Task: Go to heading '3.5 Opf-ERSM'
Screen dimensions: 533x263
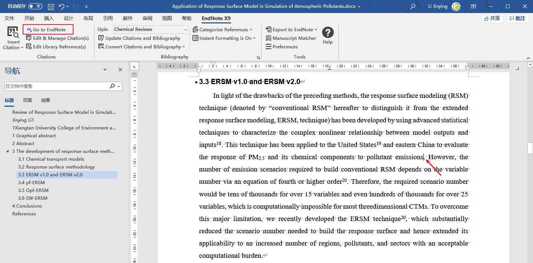Action: (x=33, y=190)
